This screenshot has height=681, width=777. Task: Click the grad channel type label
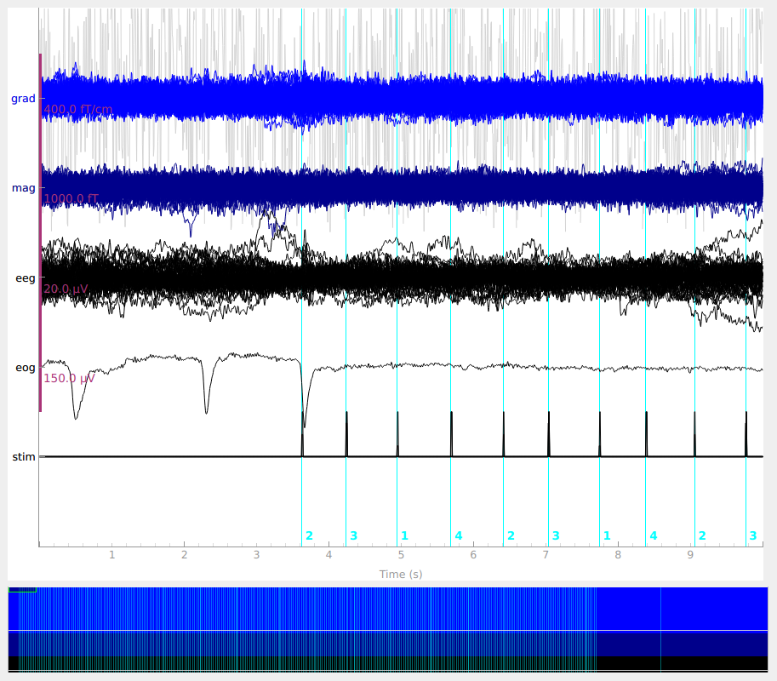(x=23, y=99)
